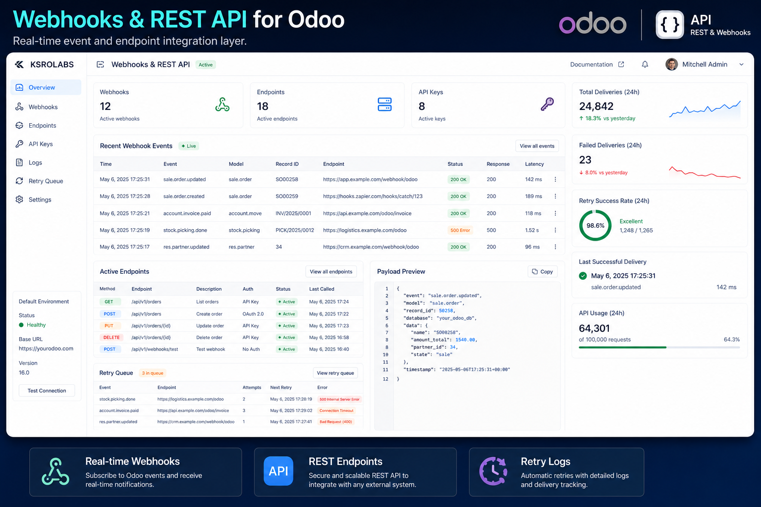Copy the payload preview
This screenshot has height=507, width=761.
543,271
